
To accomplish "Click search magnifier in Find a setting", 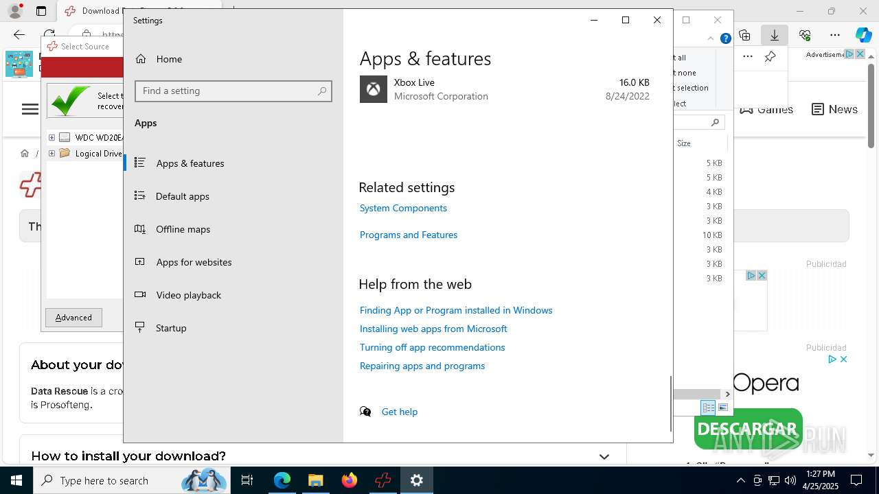I will click(321, 91).
